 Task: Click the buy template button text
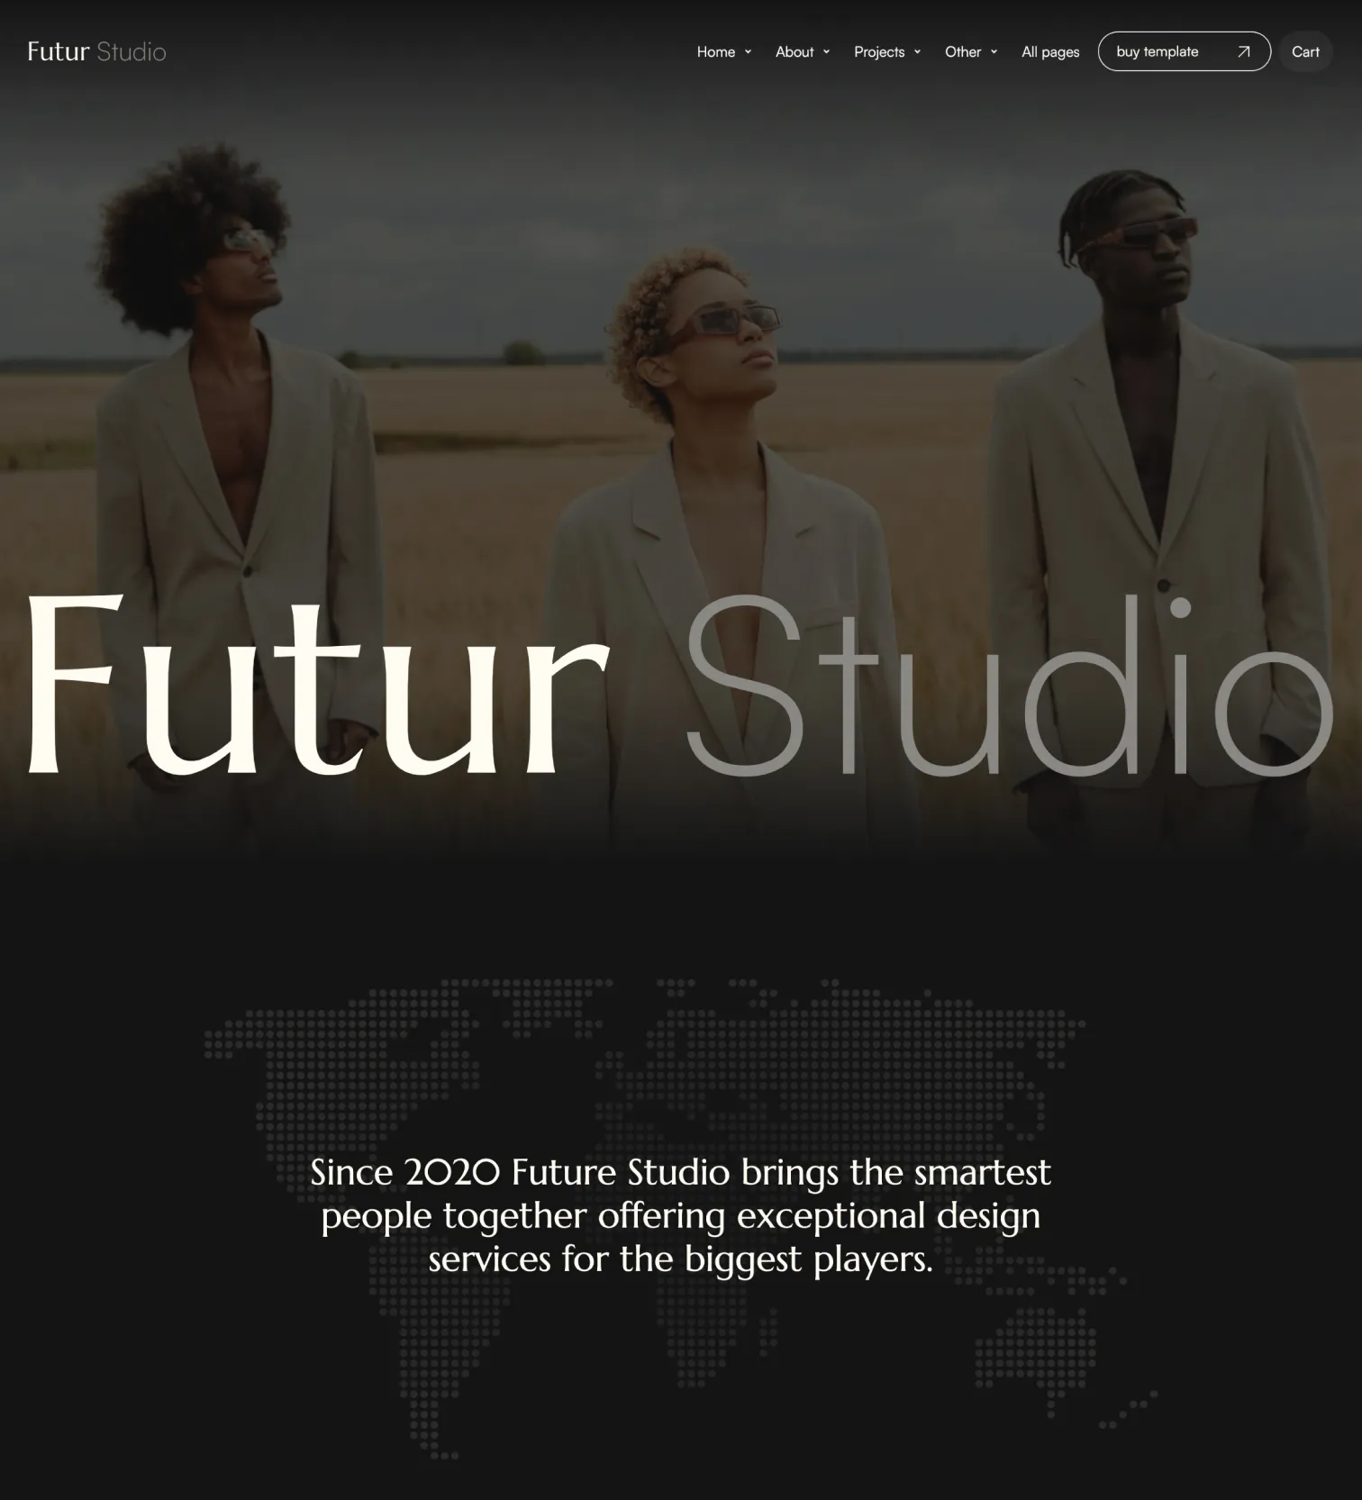click(x=1158, y=51)
